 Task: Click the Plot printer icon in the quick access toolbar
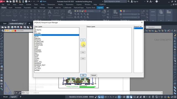26,1
